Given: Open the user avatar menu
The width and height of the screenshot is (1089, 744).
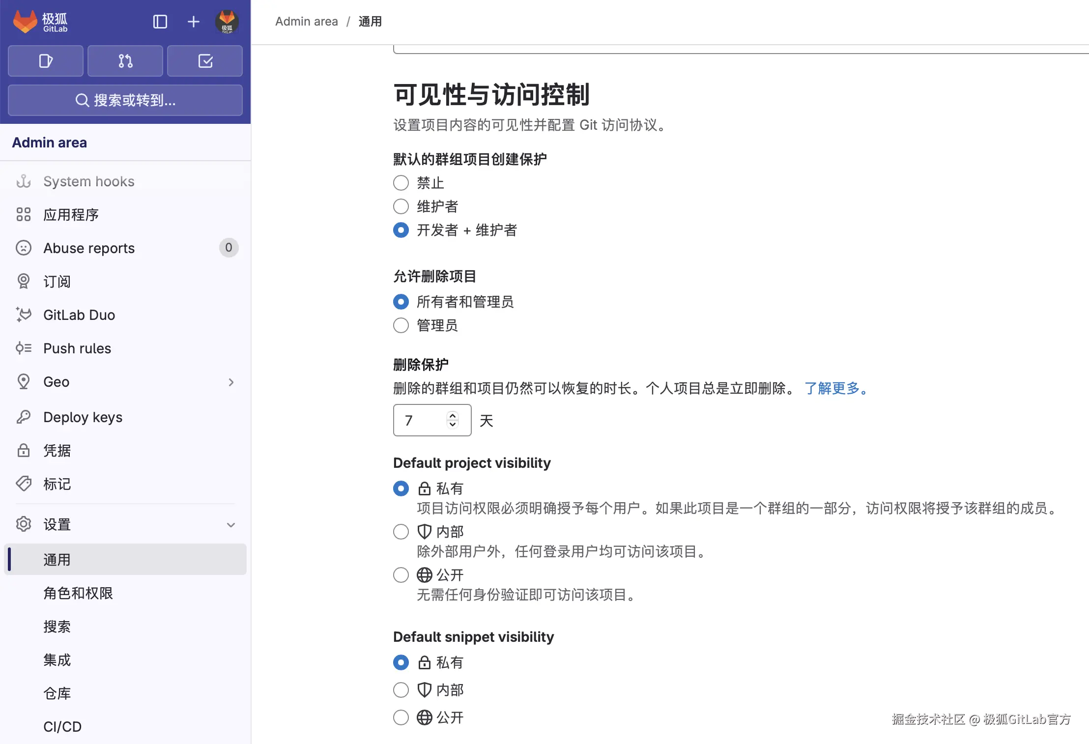Looking at the screenshot, I should tap(227, 22).
